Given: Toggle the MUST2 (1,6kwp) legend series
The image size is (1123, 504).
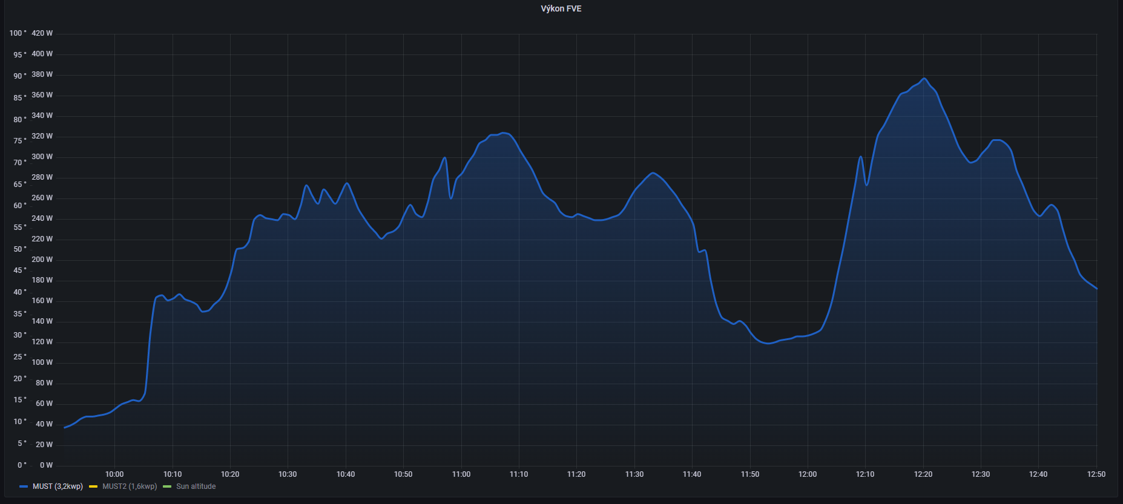Looking at the screenshot, I should coord(130,486).
